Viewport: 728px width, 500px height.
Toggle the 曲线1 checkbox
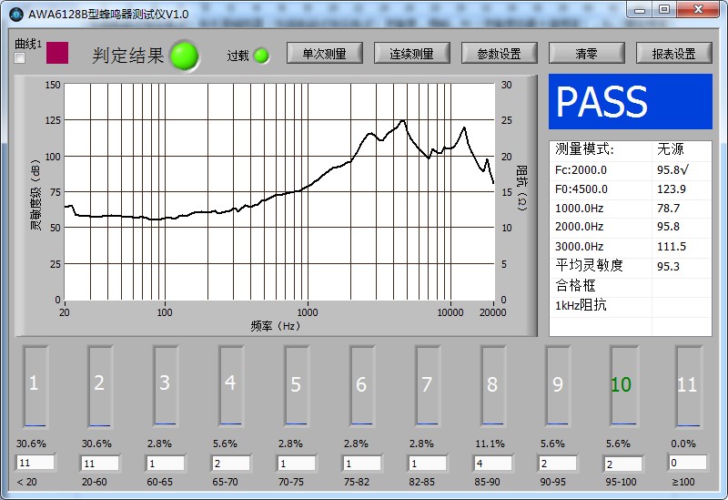pos(20,58)
